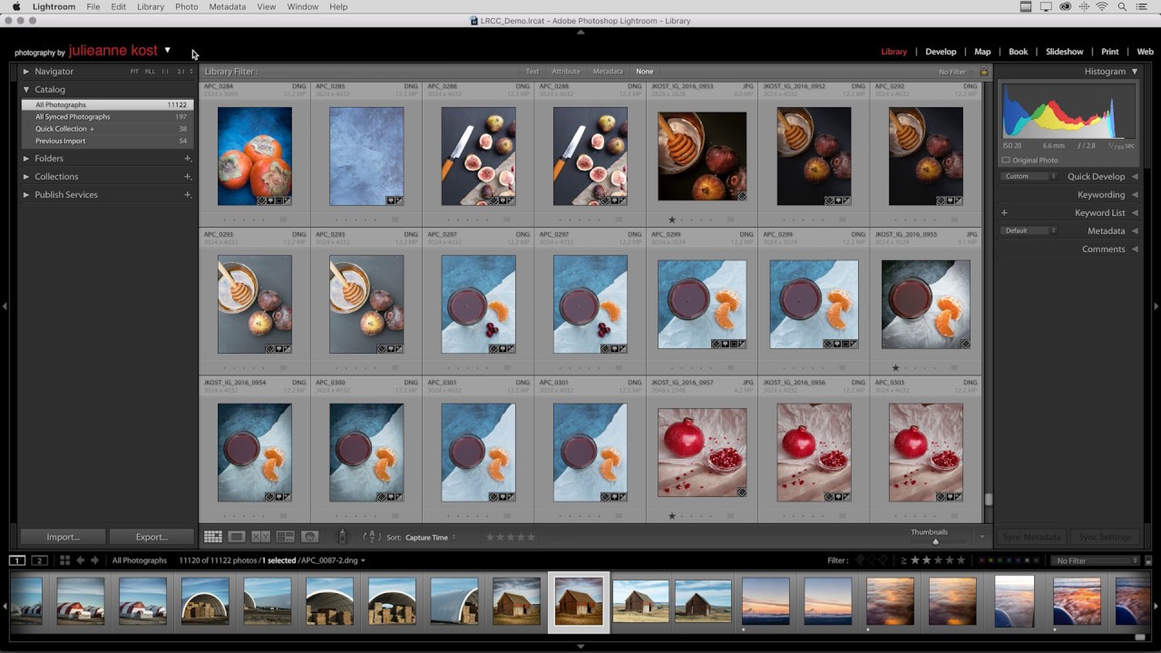The height and width of the screenshot is (653, 1161).
Task: Open the Default metadata set dropdown
Action: [1029, 231]
